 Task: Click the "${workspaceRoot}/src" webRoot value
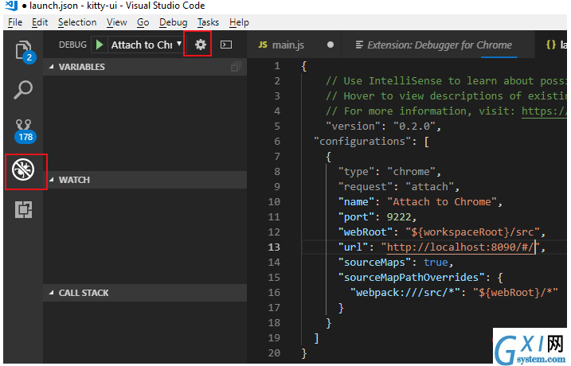point(472,232)
